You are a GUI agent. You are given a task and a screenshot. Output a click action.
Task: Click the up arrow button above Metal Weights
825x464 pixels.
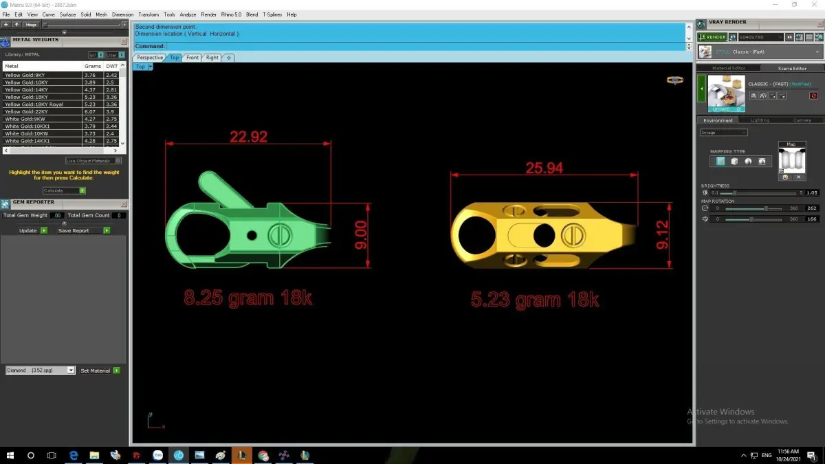point(16,25)
